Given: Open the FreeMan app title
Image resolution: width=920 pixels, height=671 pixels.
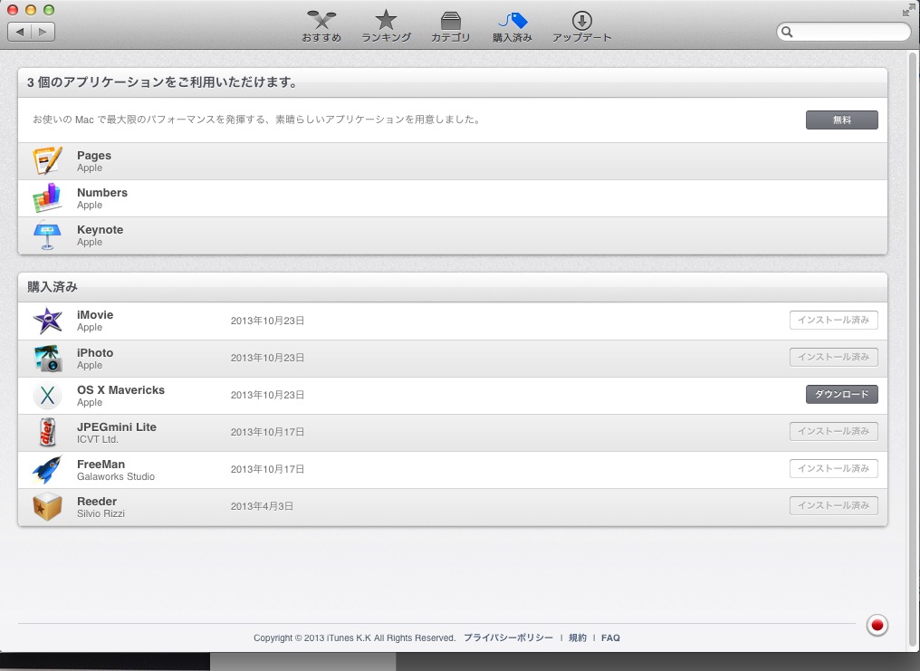Looking at the screenshot, I should 101,464.
